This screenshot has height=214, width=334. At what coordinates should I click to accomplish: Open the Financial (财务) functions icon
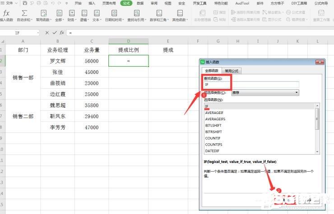[72, 14]
